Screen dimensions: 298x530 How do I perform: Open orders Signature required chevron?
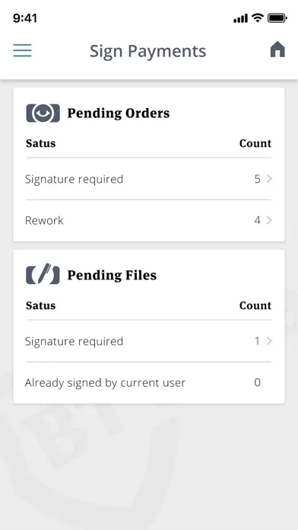click(x=269, y=179)
